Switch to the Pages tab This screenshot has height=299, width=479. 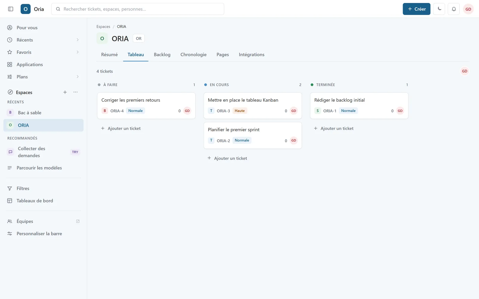pos(223,55)
